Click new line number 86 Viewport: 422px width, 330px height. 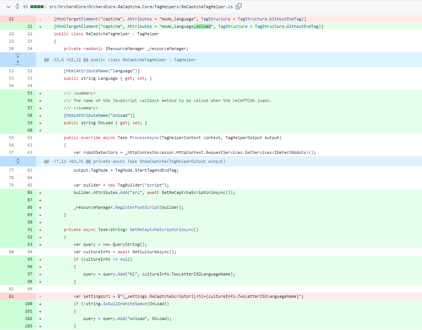coord(30,192)
